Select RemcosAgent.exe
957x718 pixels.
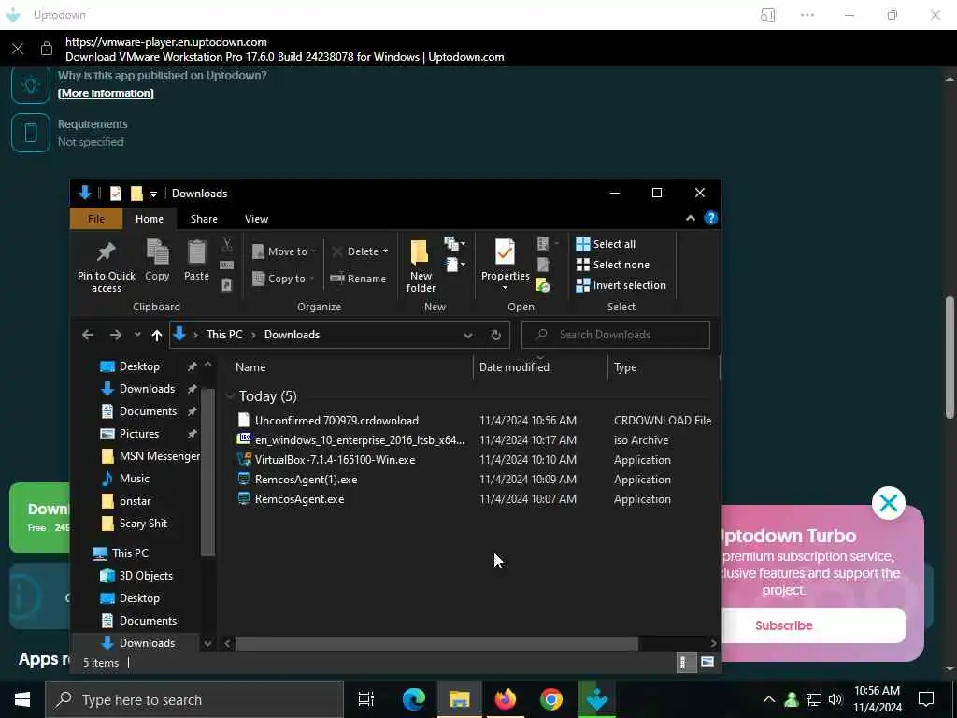click(299, 499)
